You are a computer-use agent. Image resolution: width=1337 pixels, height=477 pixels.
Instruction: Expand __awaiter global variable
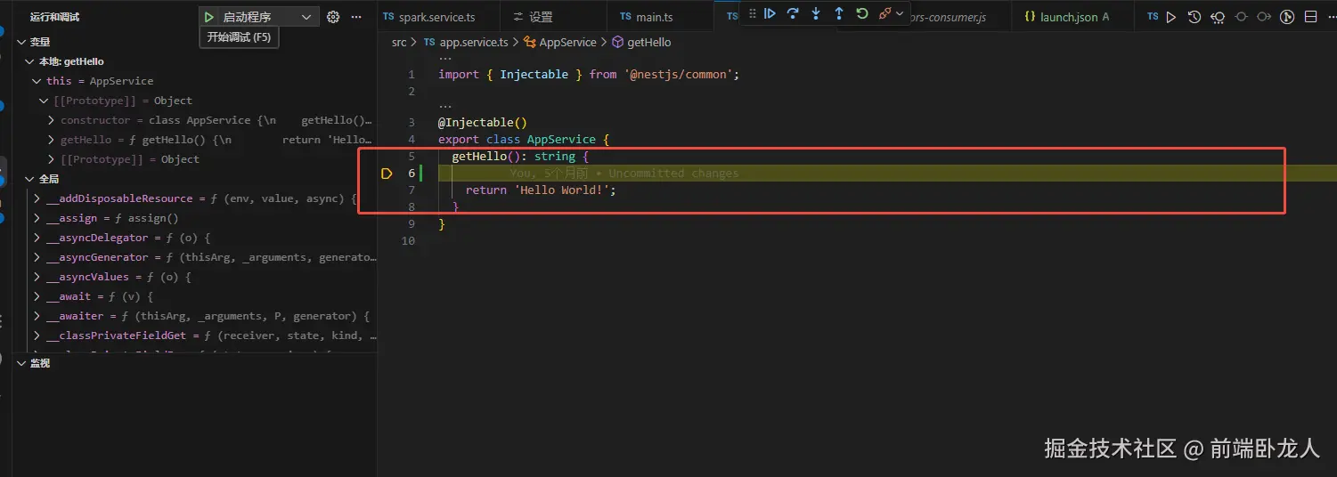click(x=37, y=316)
